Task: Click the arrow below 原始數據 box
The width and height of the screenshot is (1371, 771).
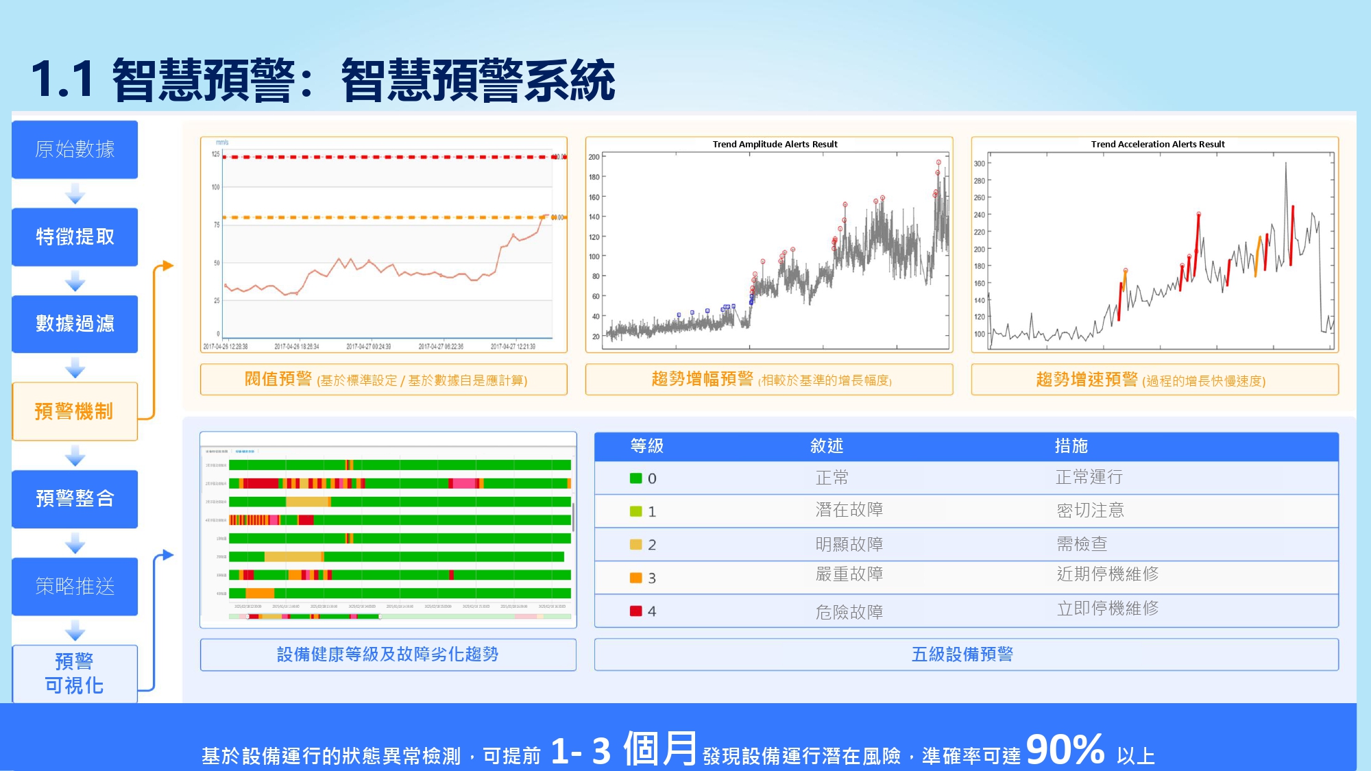Action: (75, 194)
